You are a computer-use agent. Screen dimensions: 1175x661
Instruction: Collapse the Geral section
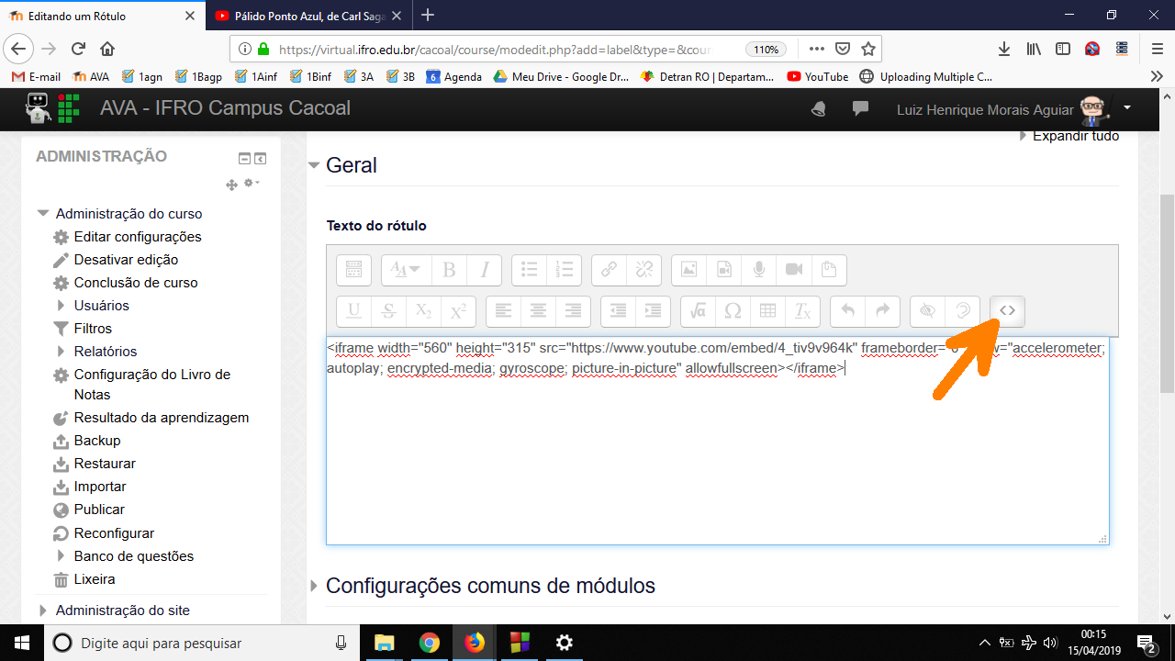point(314,165)
